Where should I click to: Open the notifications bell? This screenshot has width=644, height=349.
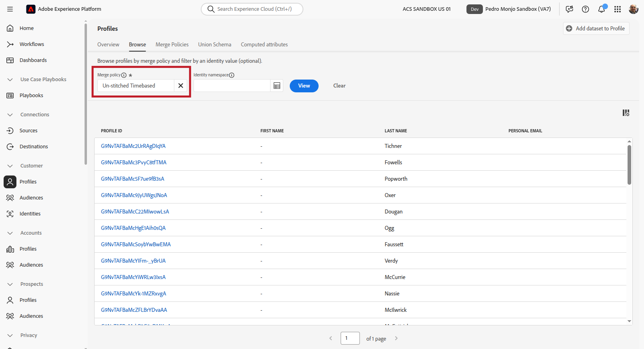tap(602, 9)
